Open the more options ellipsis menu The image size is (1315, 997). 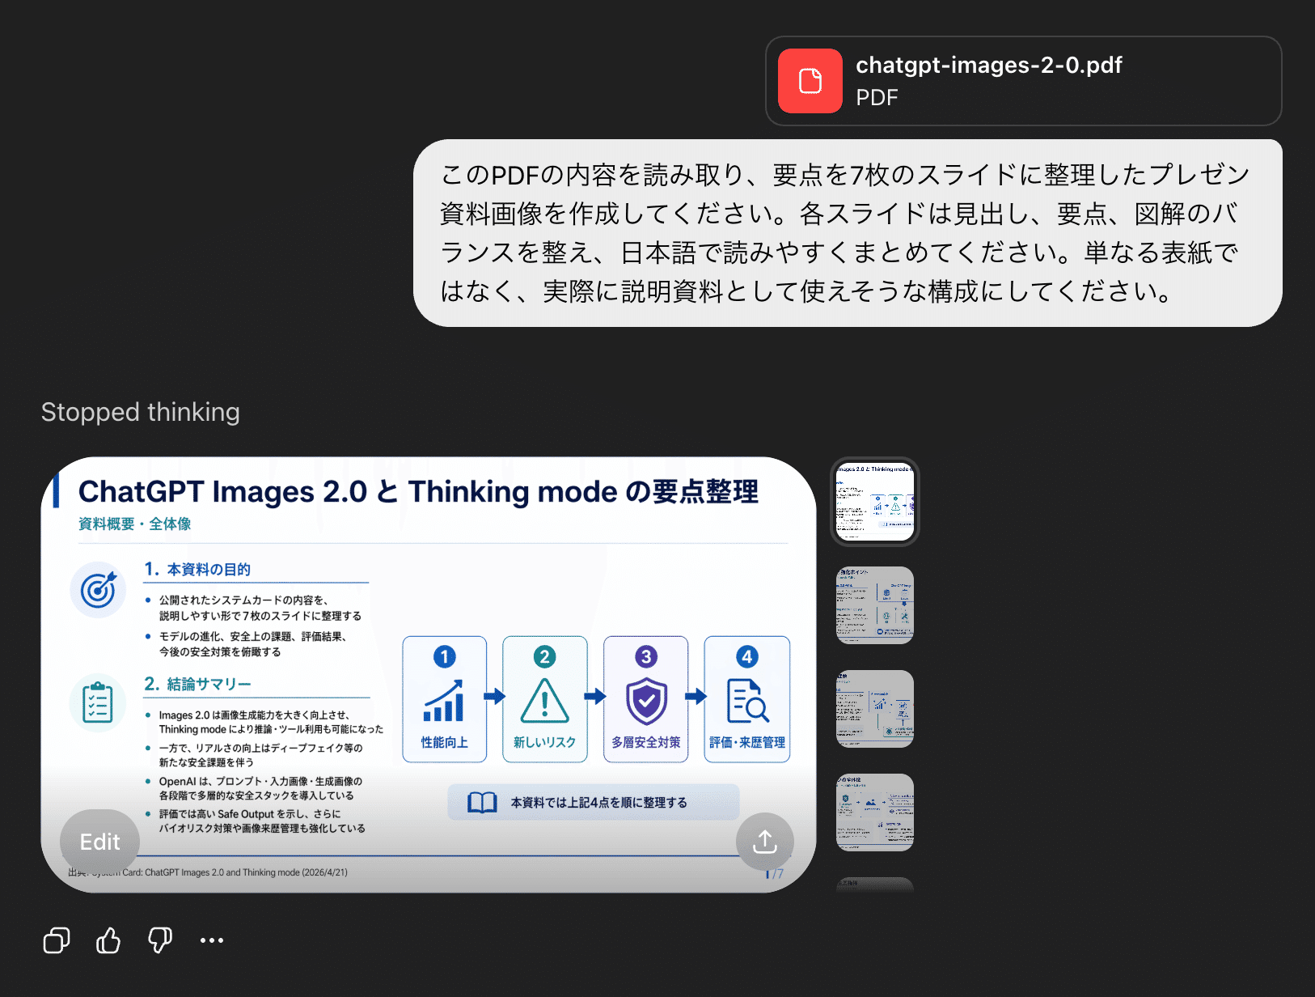point(212,940)
